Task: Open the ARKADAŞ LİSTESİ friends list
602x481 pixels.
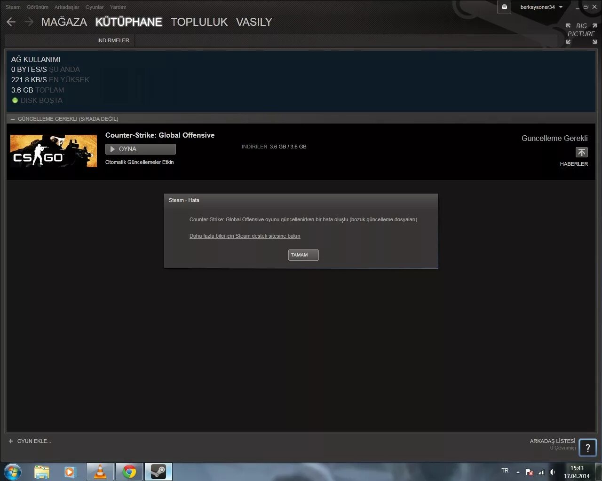Action: (553, 441)
